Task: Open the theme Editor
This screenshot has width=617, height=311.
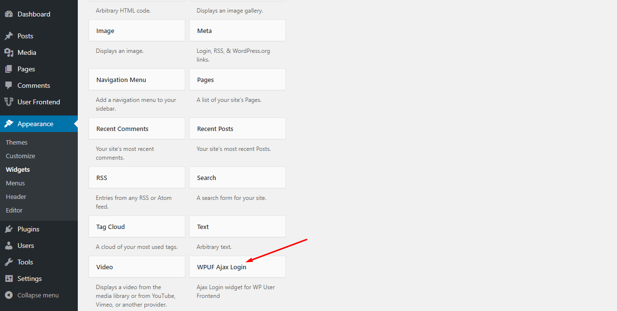Action: pos(14,210)
